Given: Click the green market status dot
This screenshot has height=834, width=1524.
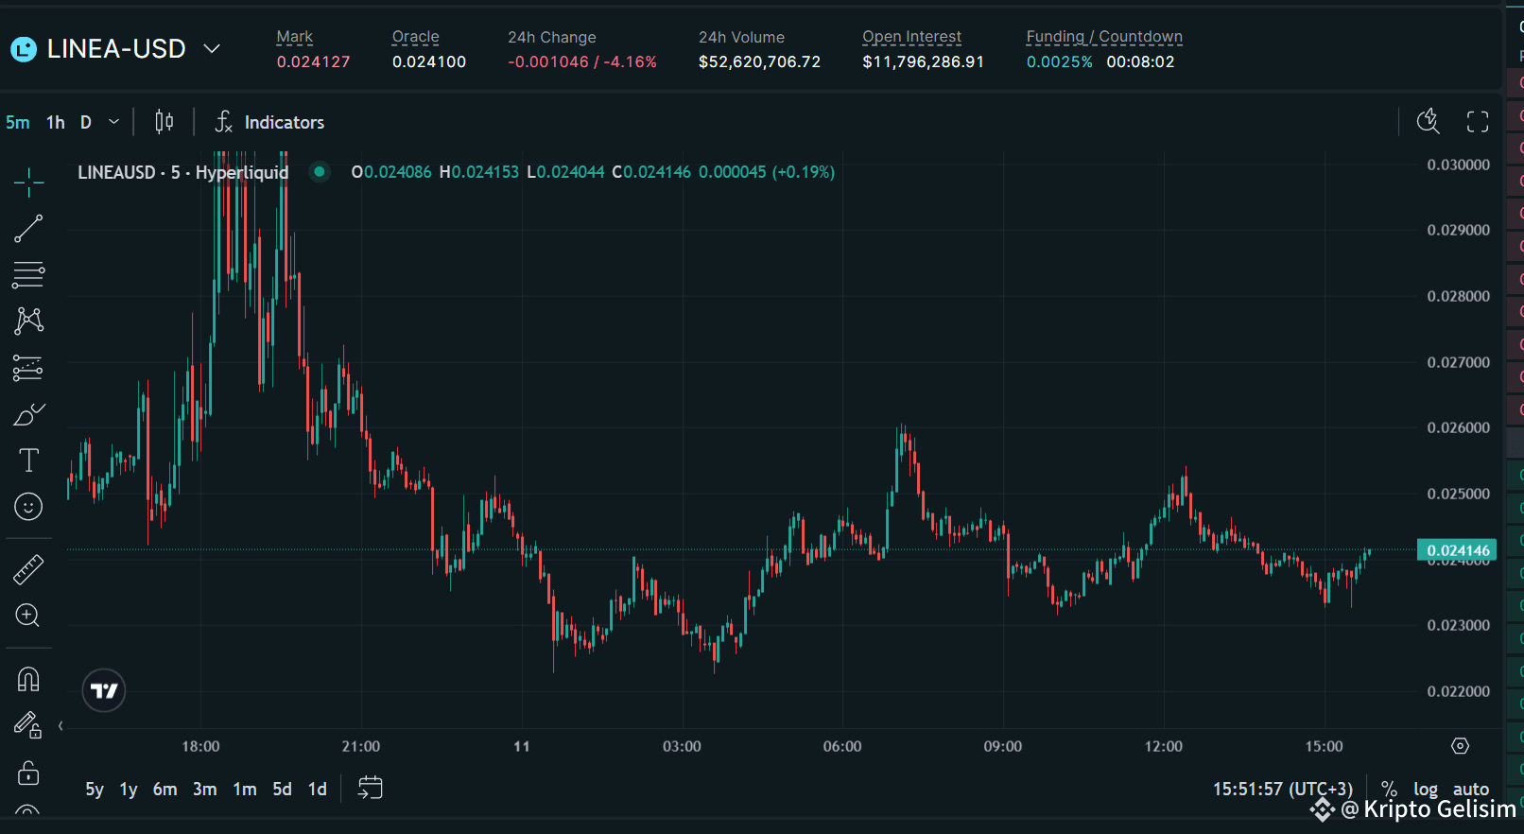Looking at the screenshot, I should coord(320,172).
